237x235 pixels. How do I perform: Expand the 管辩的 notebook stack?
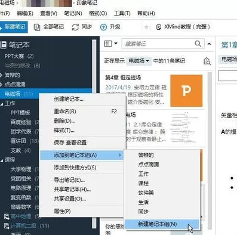coord(1,75)
